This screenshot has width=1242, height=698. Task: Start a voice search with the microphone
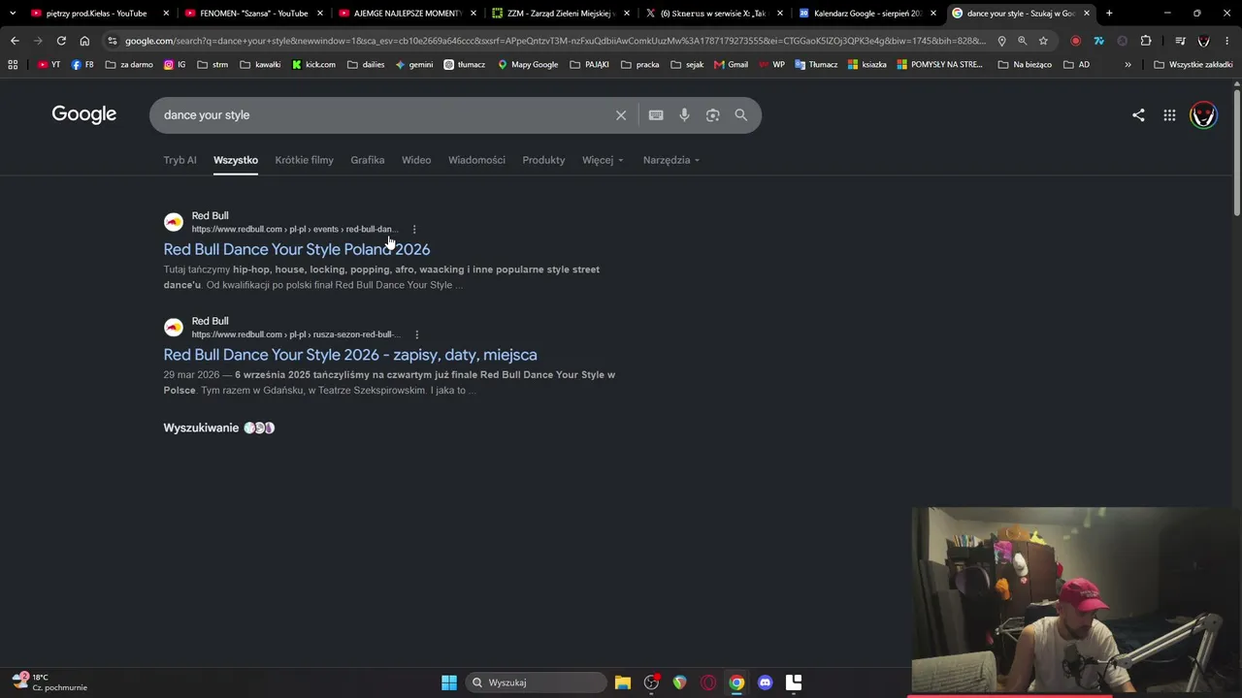(684, 115)
